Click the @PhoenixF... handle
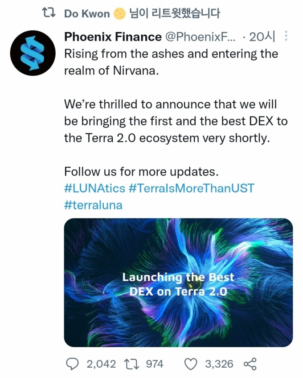This screenshot has height=378, width=303. click(x=200, y=37)
